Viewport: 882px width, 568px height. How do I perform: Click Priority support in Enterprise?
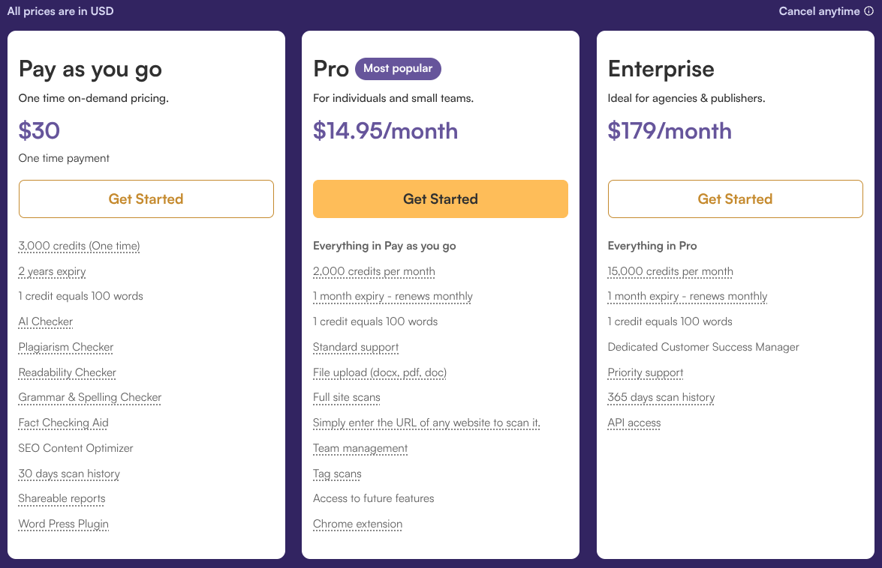point(646,372)
